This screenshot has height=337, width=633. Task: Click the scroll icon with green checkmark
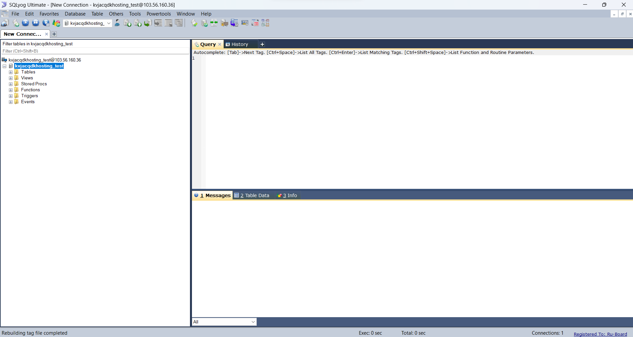tap(194, 23)
